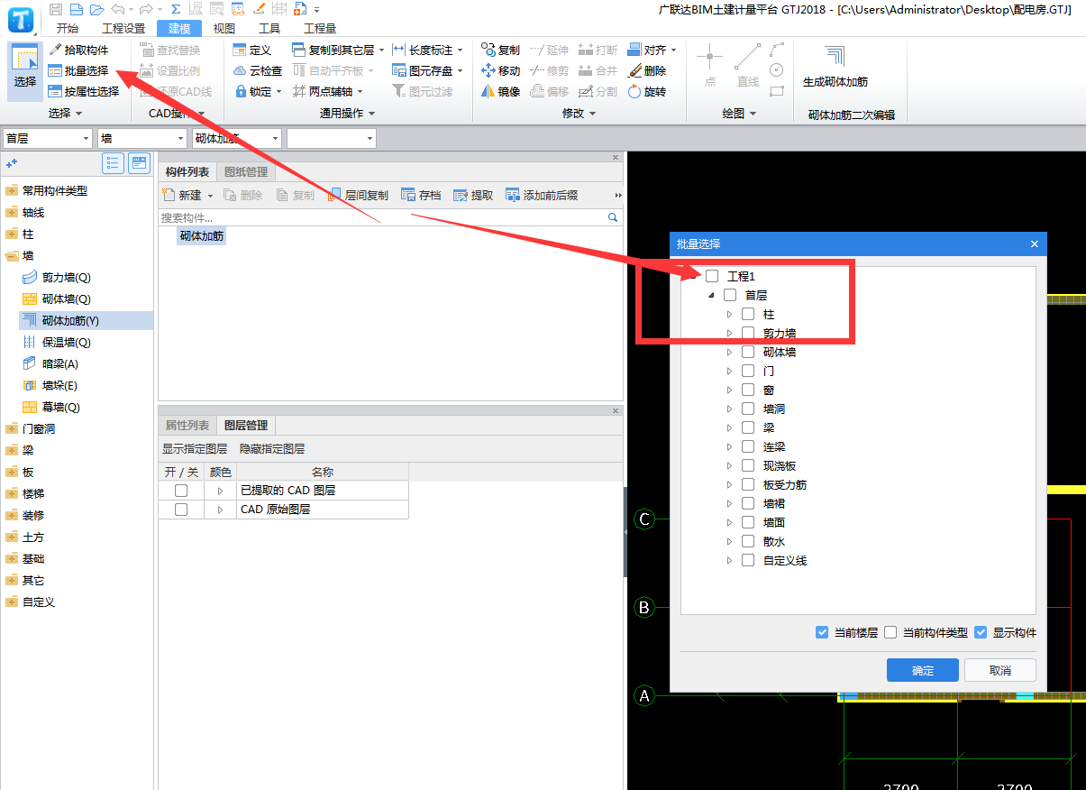This screenshot has height=790, width=1086.
Task: Expand 现浇板 node in batch select tree
Action: 729,465
